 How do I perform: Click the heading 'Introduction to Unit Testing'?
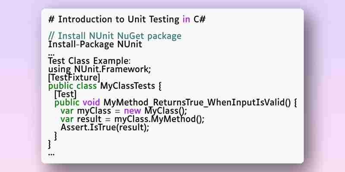pos(119,19)
